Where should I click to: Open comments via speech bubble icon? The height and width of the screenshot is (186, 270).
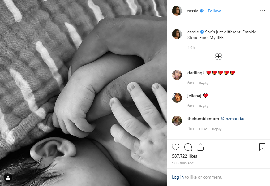(188, 147)
